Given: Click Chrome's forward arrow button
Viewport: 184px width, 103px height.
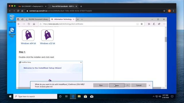Looking at the screenshot, I should [x=14, y=11].
